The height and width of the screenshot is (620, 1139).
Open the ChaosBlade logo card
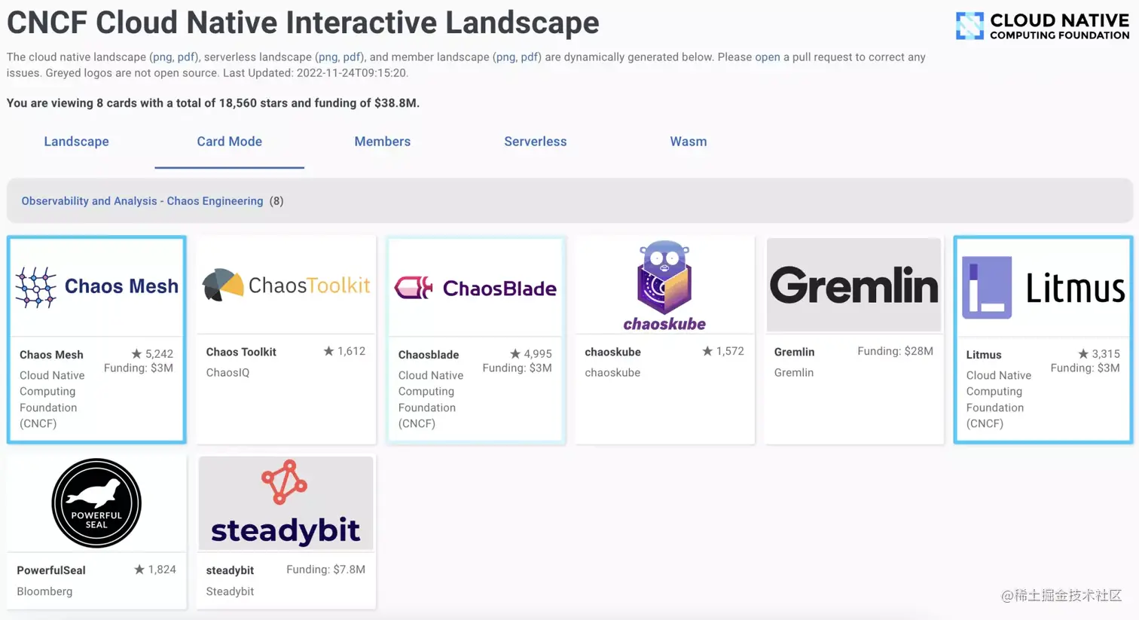point(475,288)
